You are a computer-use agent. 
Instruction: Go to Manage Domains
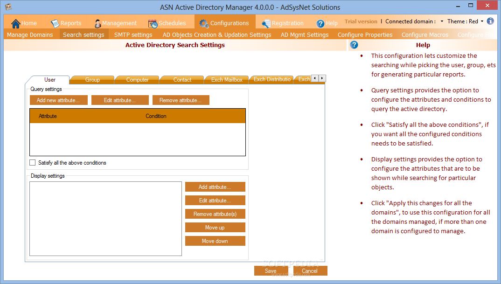pyautogui.click(x=30, y=35)
